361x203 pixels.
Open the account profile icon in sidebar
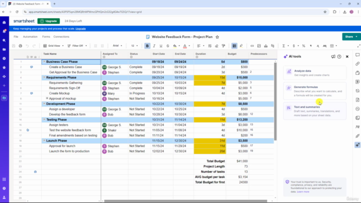point(4,197)
